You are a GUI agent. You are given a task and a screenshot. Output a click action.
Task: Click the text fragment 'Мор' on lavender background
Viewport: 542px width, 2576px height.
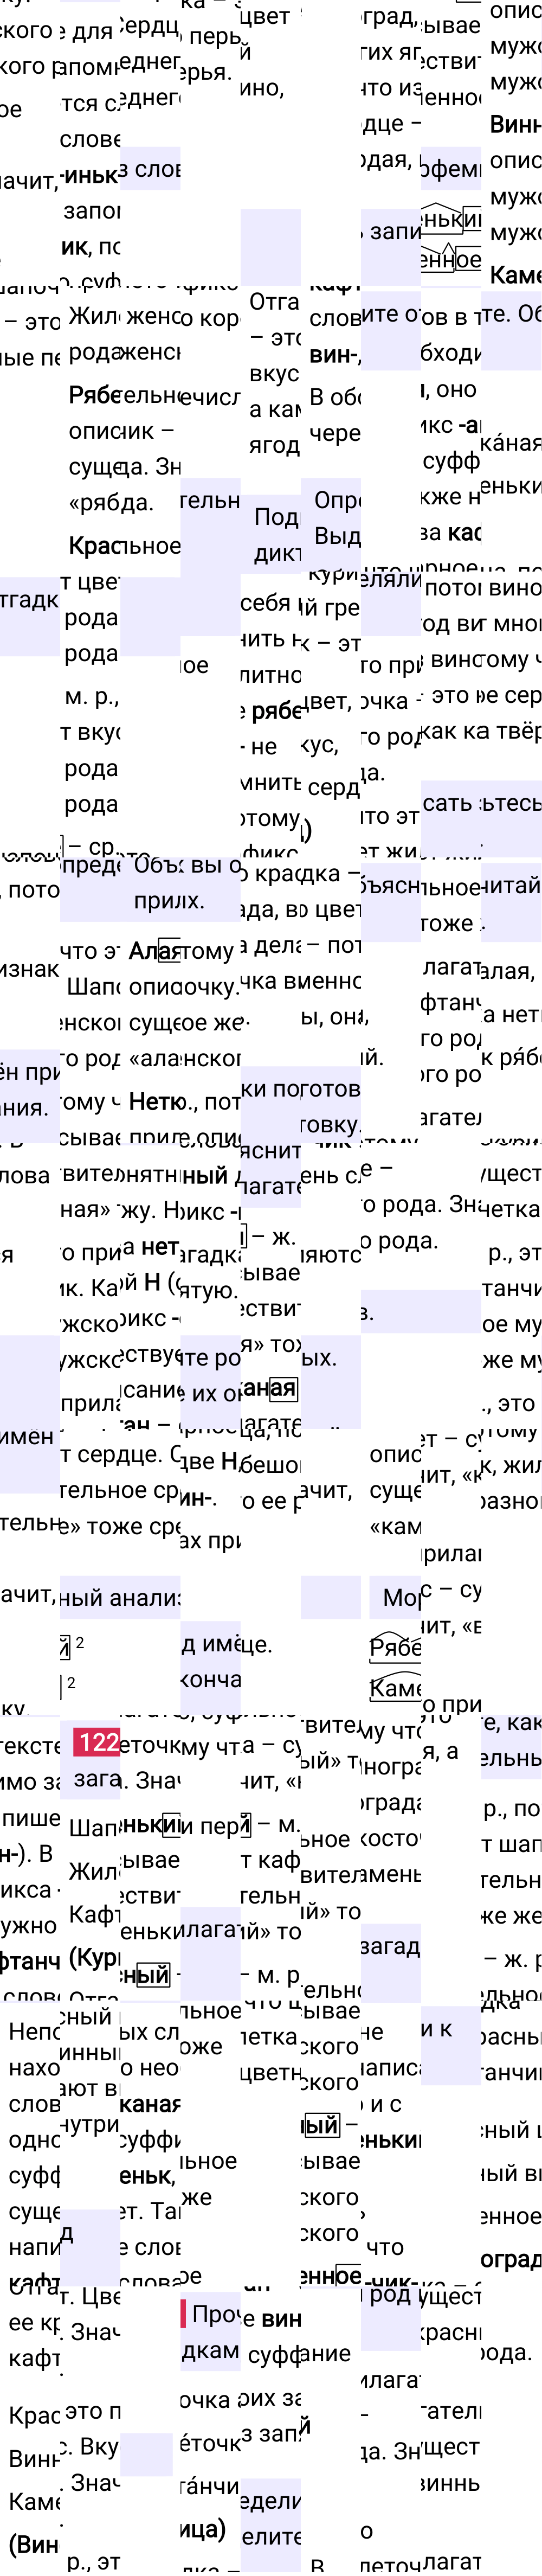tap(402, 1597)
